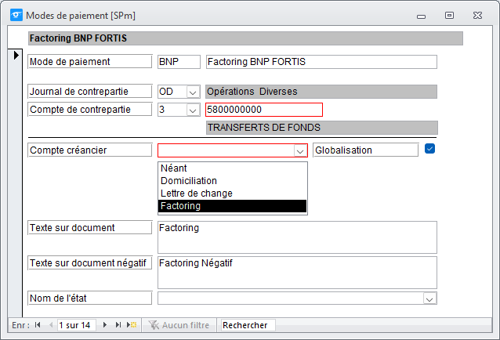Click the Globalisation label
Viewport: 500px width, 340px height.
(365, 150)
